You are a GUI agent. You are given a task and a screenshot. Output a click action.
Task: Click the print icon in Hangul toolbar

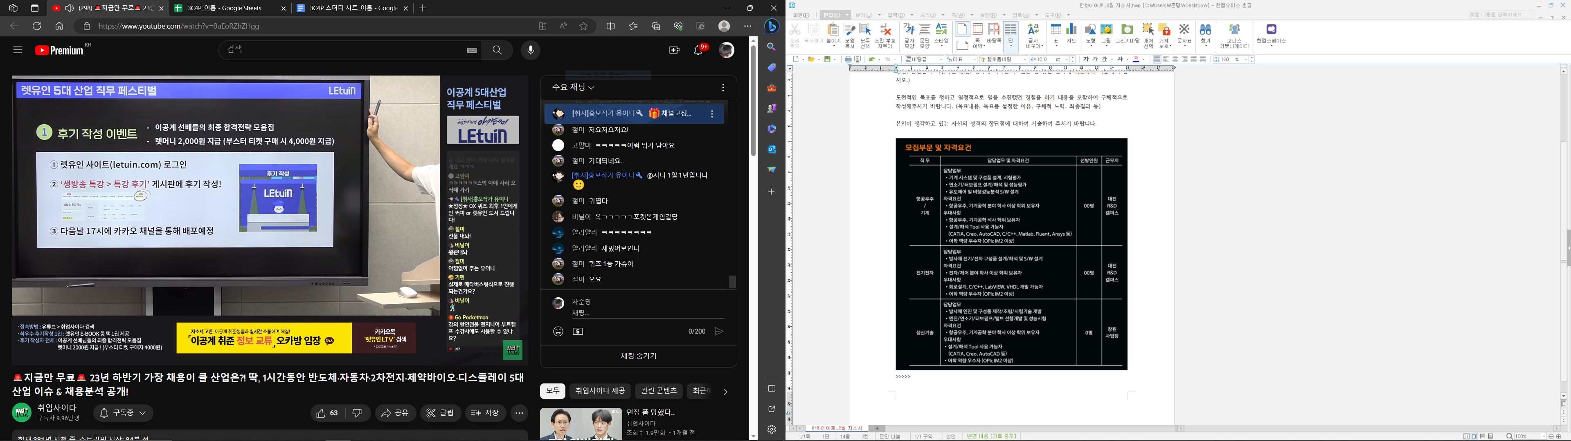point(848,59)
